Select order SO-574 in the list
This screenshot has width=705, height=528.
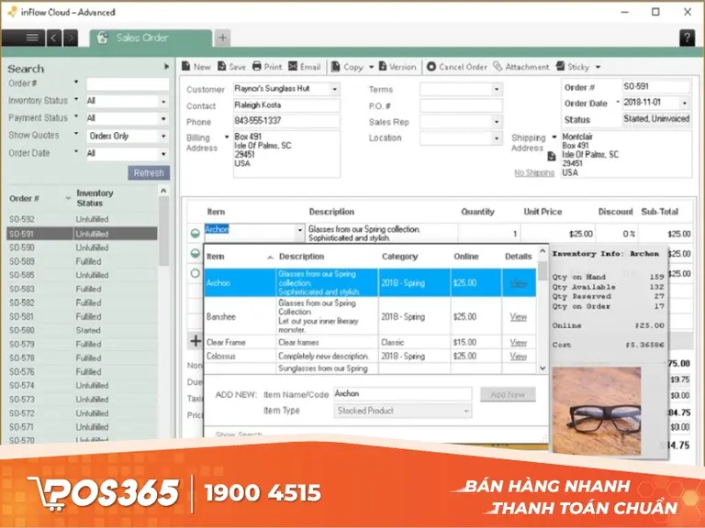(x=82, y=385)
